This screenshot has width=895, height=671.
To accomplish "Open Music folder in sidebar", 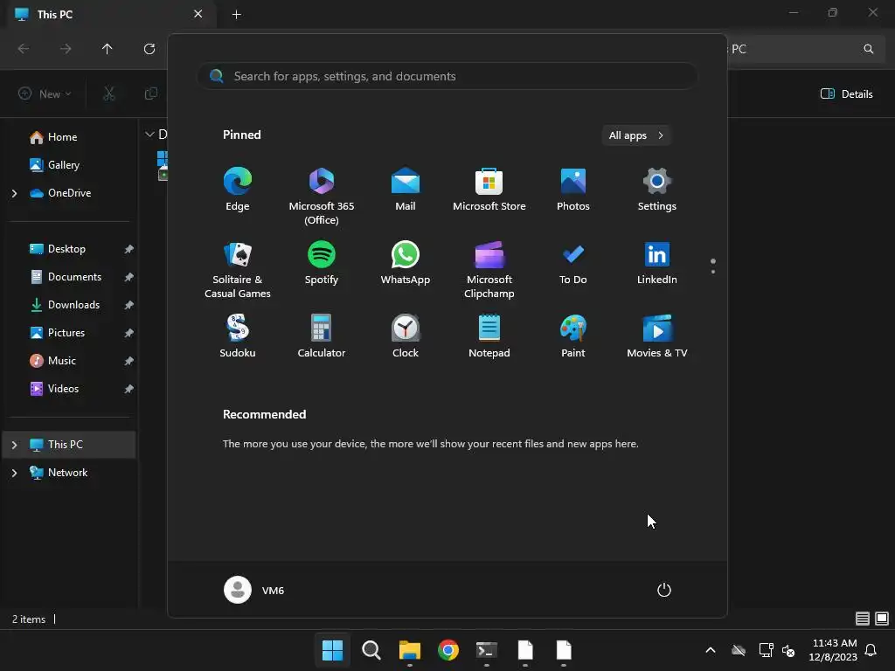I will (x=62, y=361).
